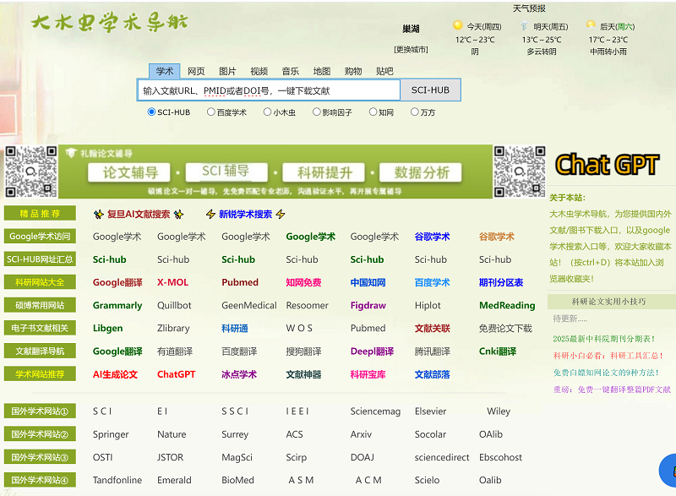The height and width of the screenshot is (496, 676).
Task: Switch to the 音乐 search tab
Action: click(291, 71)
